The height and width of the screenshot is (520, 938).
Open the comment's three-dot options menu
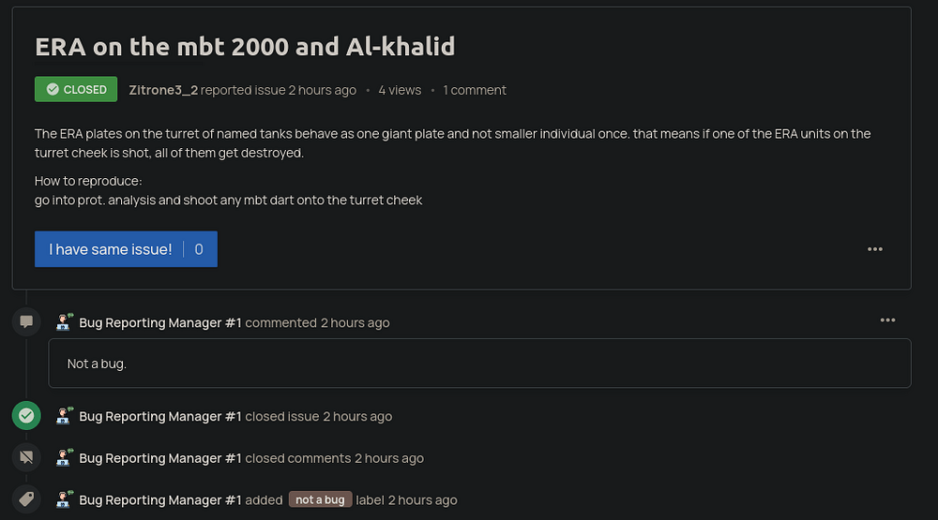(887, 320)
